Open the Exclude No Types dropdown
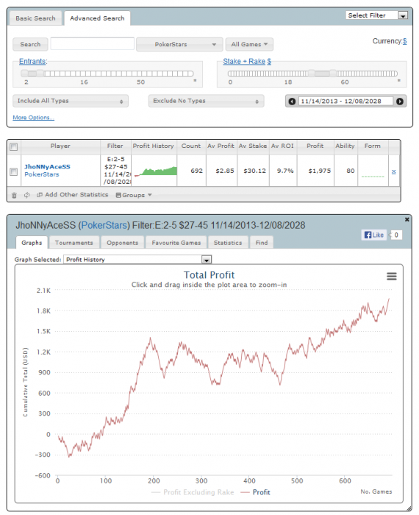 coord(206,101)
